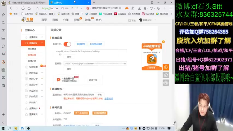The height and width of the screenshot is (131, 233).
Task: Open the 直播教程 tutorial link
Action: click(81, 44)
